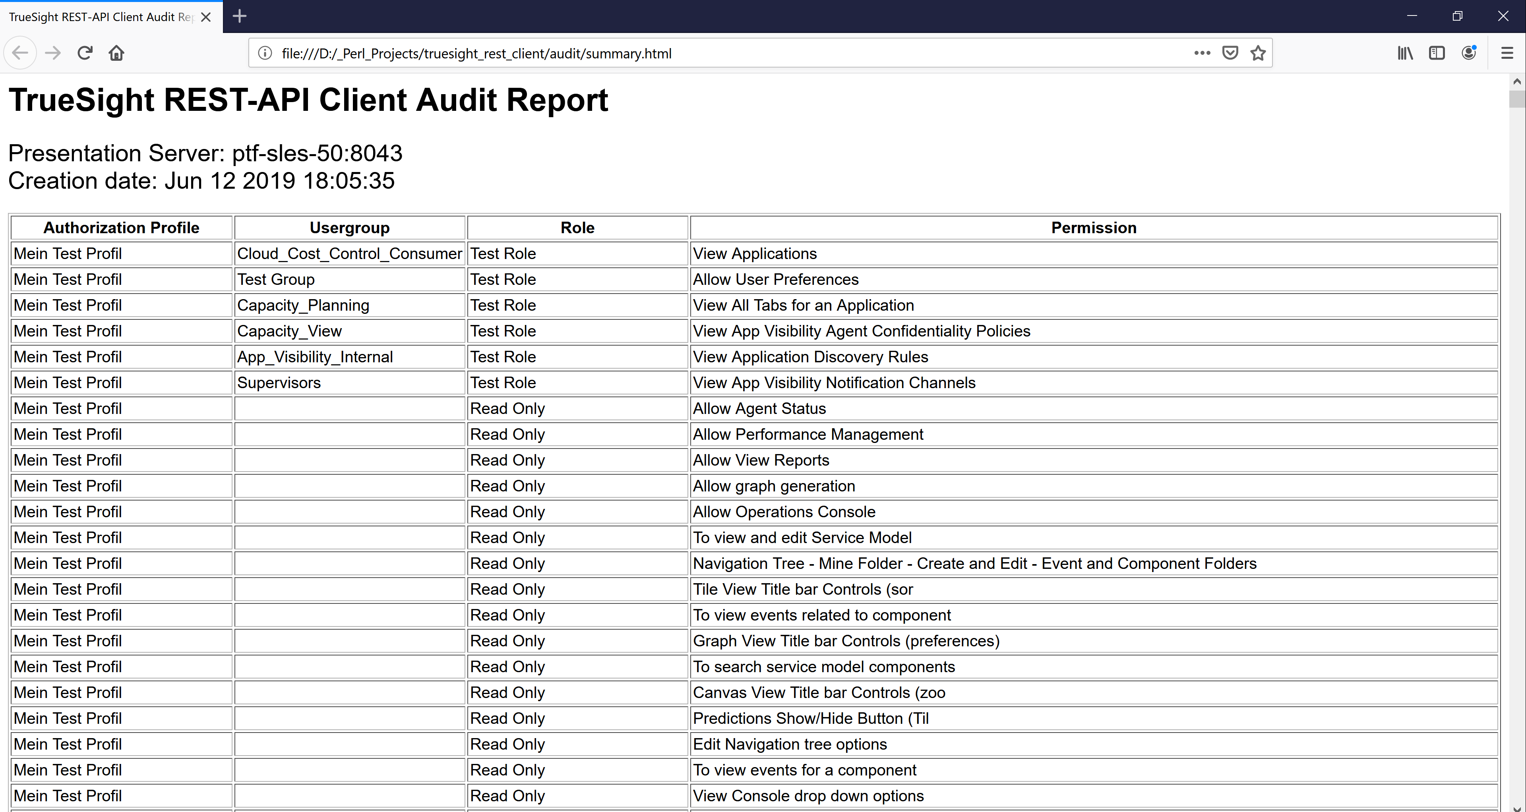Screen dimensions: 1526x812
Task: Show site information for the file URL
Action: click(x=265, y=53)
